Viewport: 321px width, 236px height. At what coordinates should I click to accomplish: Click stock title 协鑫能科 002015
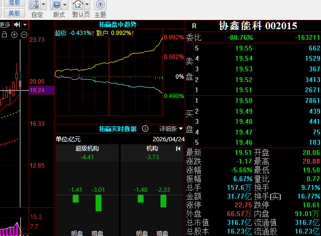[258, 26]
